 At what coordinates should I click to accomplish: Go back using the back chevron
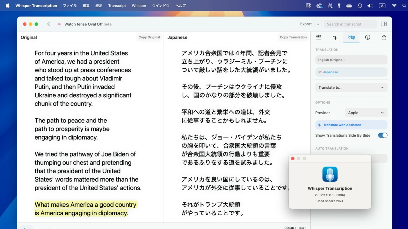48,24
